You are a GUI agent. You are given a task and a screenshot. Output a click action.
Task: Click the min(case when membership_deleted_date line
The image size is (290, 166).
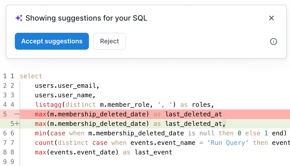(161, 133)
